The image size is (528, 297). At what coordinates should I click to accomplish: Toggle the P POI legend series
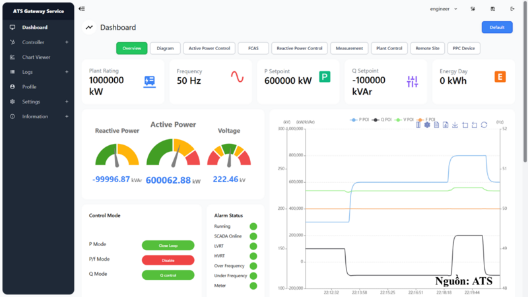(x=359, y=119)
